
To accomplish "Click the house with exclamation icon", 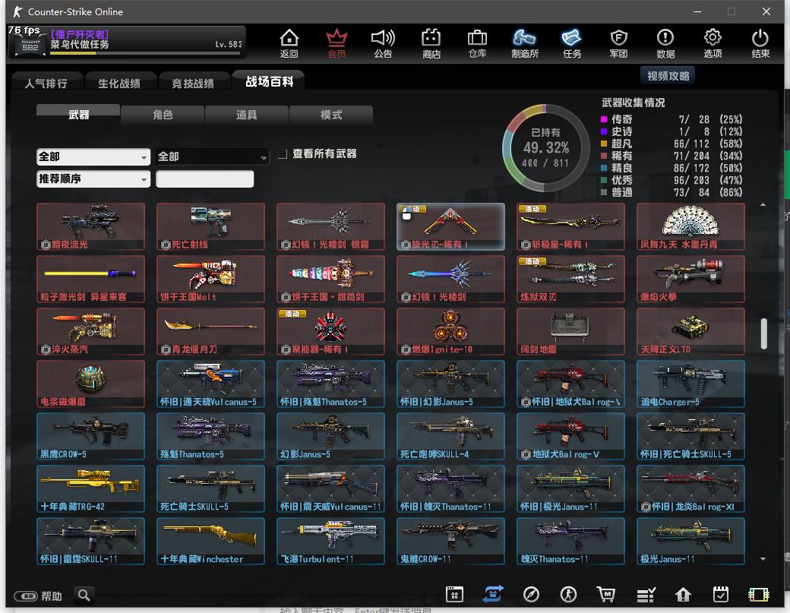I will (x=683, y=596).
